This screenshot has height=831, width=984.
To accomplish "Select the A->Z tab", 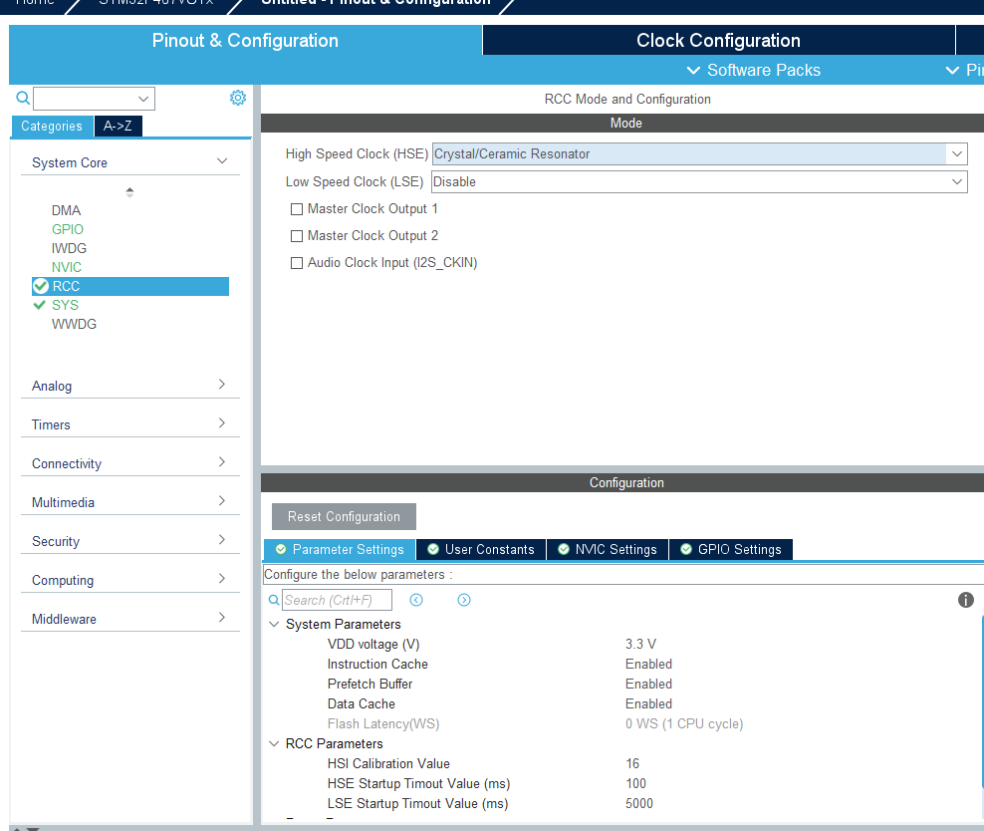I will pos(118,127).
